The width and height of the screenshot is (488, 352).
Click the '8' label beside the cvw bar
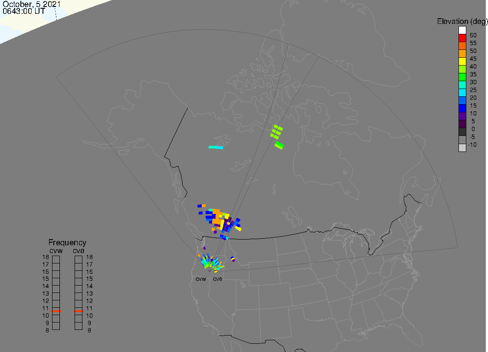tap(47, 330)
